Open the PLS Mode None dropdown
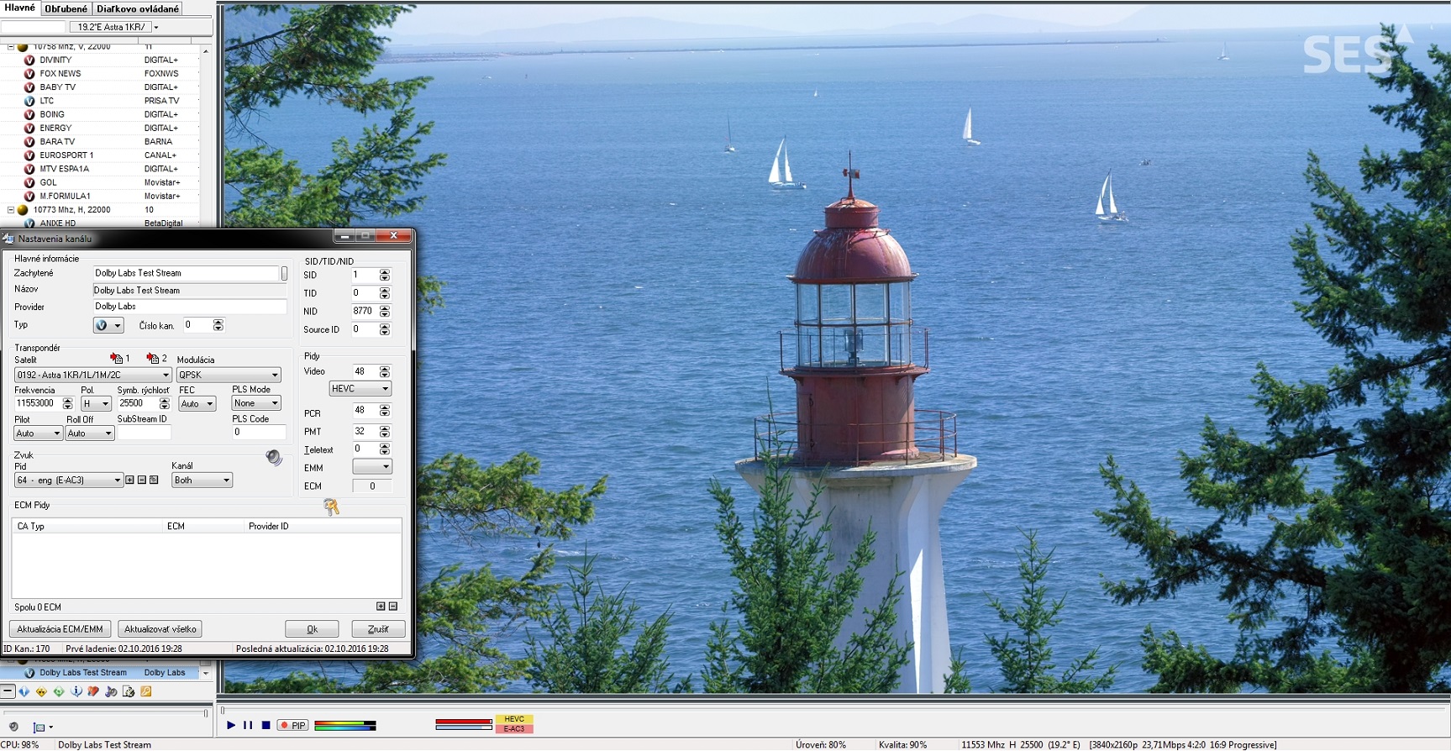The width and height of the screenshot is (1451, 751). 256,403
